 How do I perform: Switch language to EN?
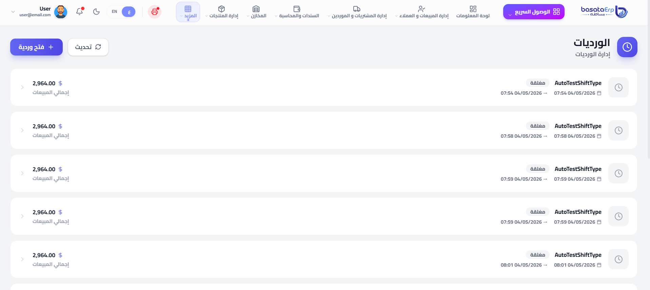tap(115, 12)
